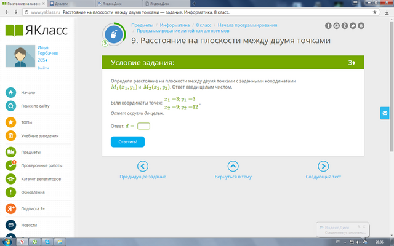Open the Начало home icon in sidebar
394x246 pixels.
point(11,93)
